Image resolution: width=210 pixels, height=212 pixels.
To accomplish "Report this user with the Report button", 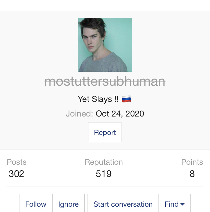I will [x=105, y=132].
